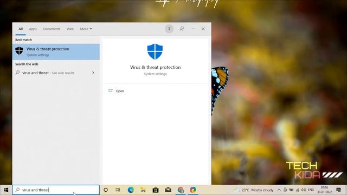Viewport: 347px width, 195px height.
Task: Close the search panel
Action: (203, 29)
